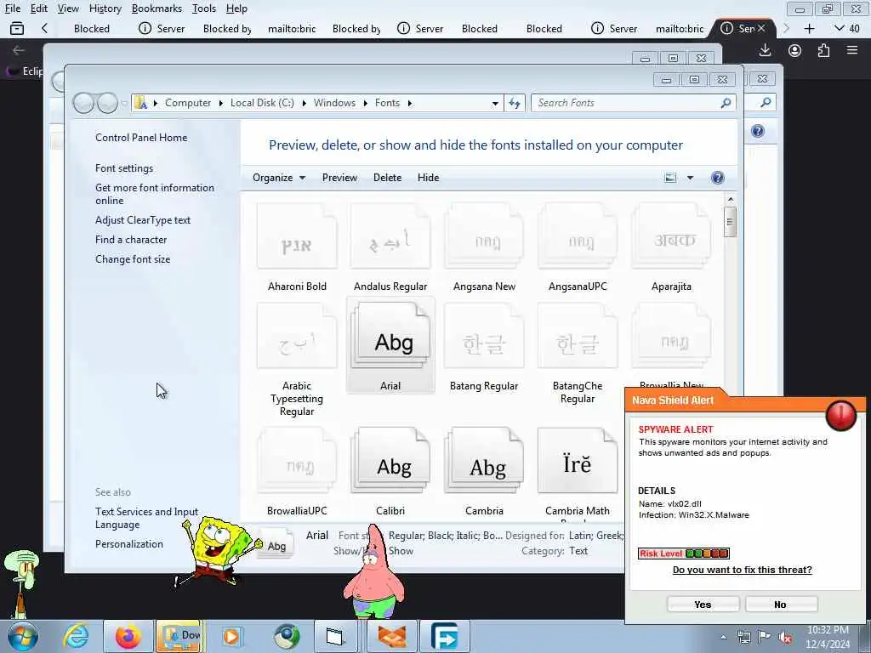
Task: Open Fonts window help question icon
Action: pos(717,178)
